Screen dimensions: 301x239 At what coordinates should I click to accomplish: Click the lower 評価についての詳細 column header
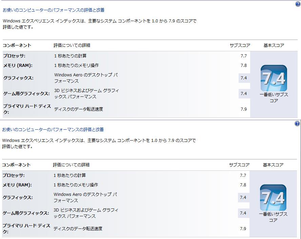71,165
